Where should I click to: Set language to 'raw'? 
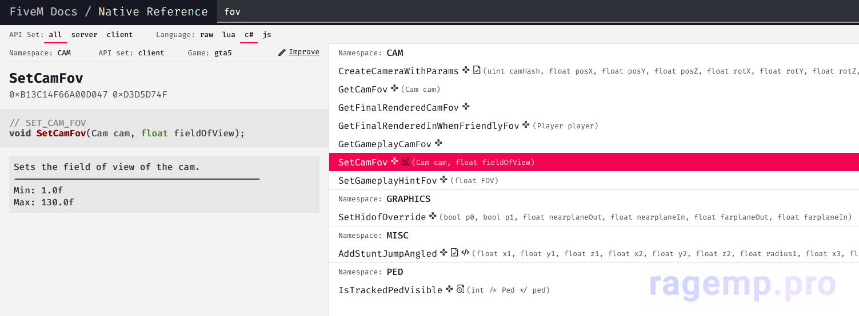click(206, 35)
